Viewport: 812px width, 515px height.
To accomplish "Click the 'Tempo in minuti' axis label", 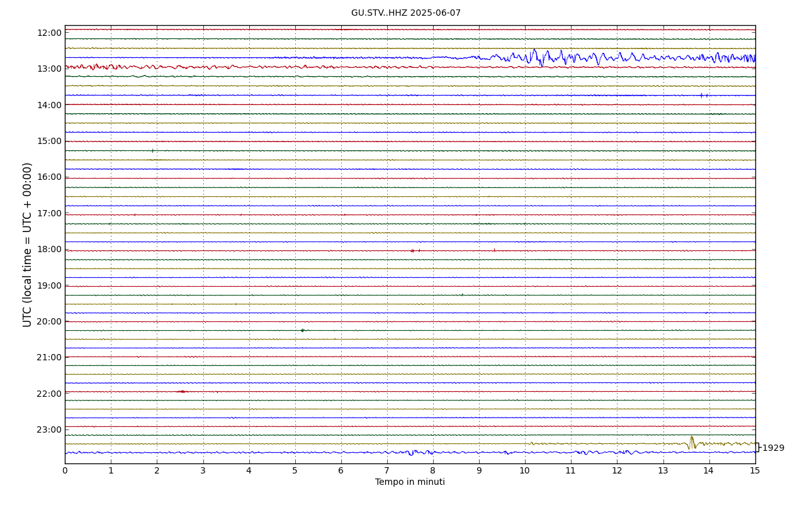I will (410, 482).
